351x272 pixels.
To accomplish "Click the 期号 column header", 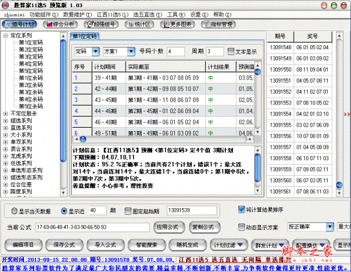I will [280, 36].
